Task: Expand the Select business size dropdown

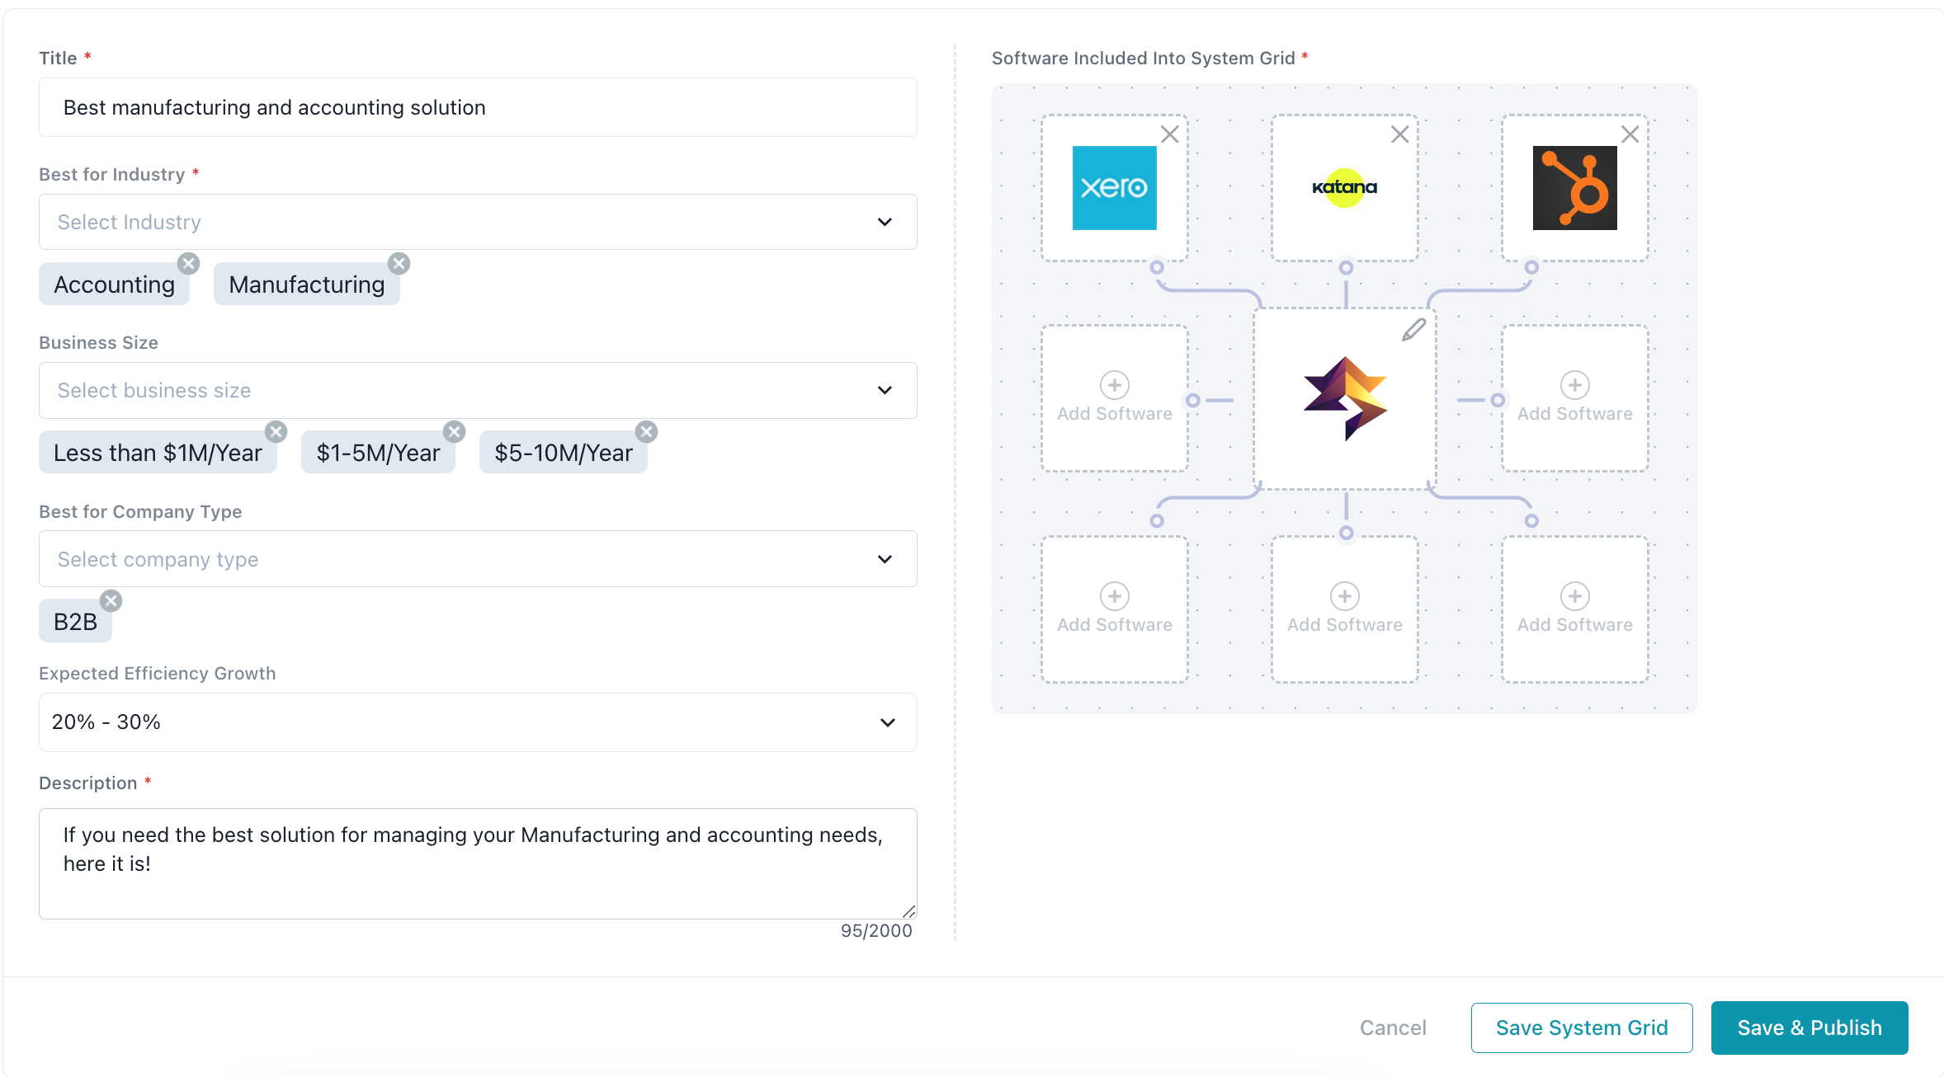Action: click(478, 390)
